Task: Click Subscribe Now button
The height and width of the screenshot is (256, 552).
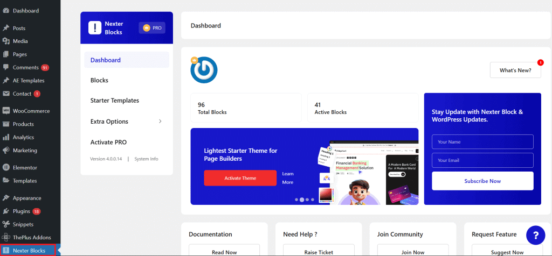Action: tap(482, 181)
